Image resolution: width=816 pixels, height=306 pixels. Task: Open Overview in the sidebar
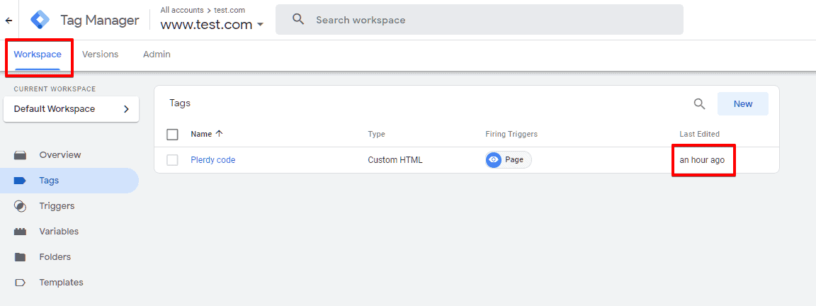59,155
